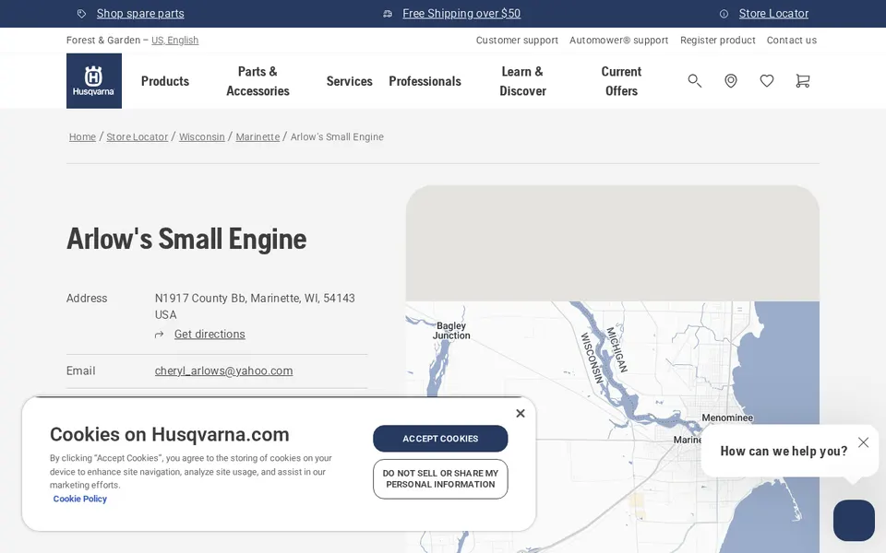Go to Marinette breadcrumb

point(257,137)
